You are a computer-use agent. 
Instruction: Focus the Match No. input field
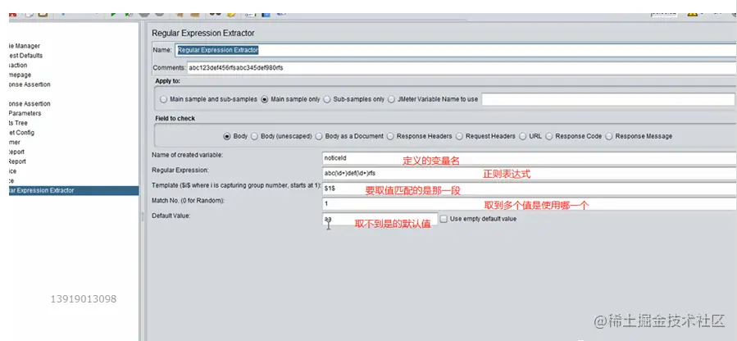[x=530, y=204]
